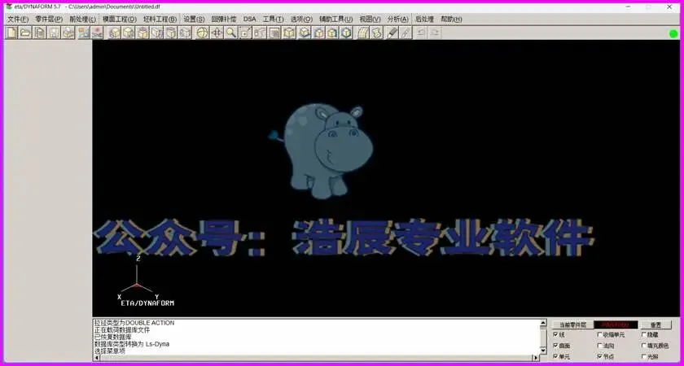Create a new database with the blank page icon
This screenshot has width=684, height=366.
point(11,33)
